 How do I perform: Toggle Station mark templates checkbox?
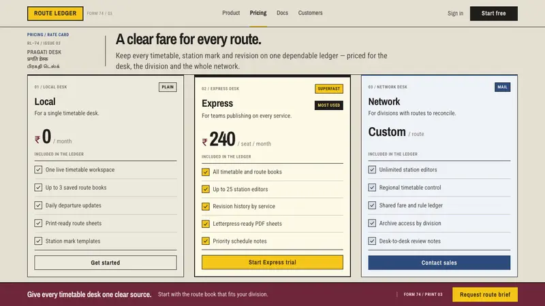[38, 241]
